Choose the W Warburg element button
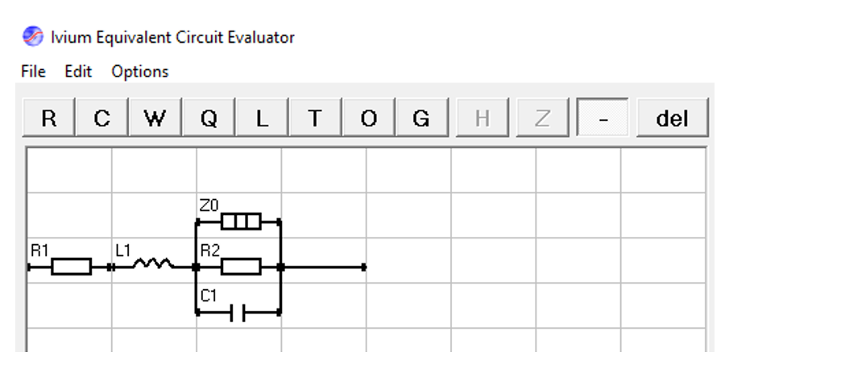The width and height of the screenshot is (845, 373). pos(155,118)
